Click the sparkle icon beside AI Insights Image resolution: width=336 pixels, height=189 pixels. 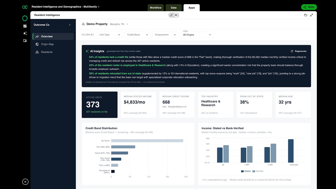click(x=87, y=51)
